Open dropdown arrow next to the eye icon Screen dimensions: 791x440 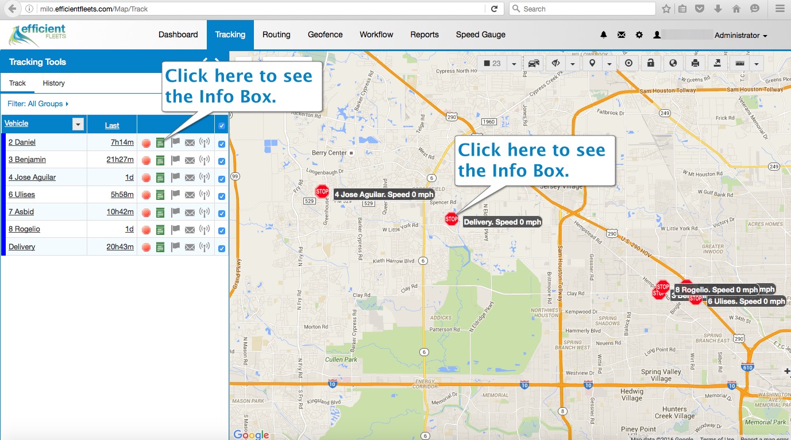tap(573, 63)
